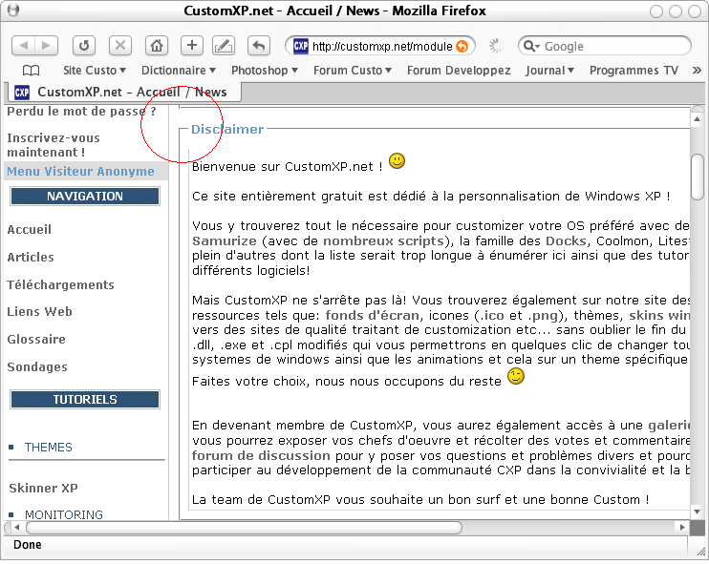
Task: Stop loading with the X toolbar button
Action: 119,45
